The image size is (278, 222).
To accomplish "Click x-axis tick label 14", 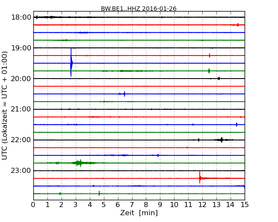I will pos(231,204).
